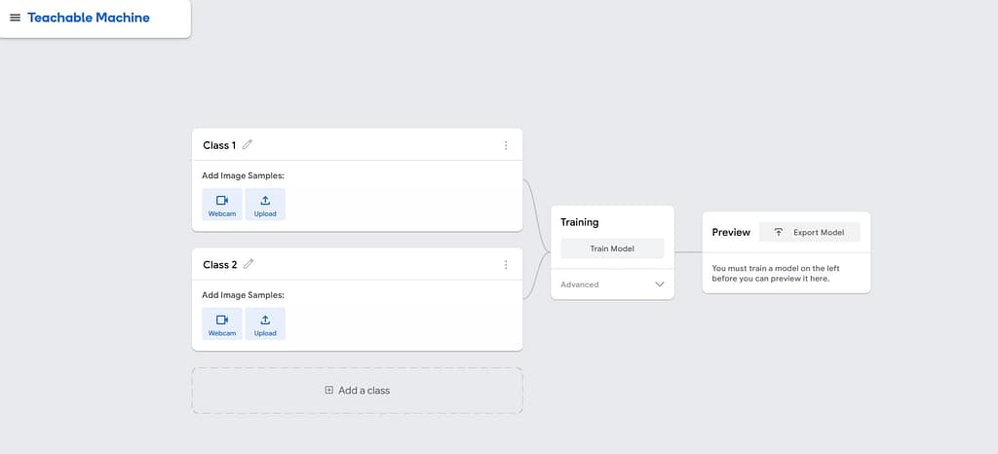Click the Export Model button
The image size is (998, 454).
pyautogui.click(x=809, y=232)
